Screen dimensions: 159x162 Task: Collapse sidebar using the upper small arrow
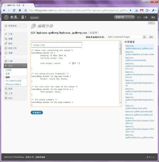click(x=4, y=30)
